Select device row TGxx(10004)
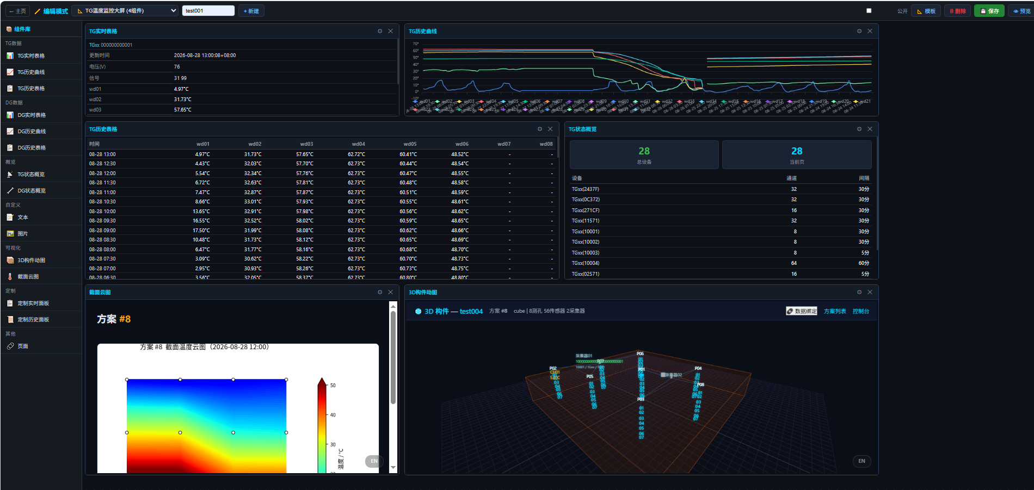 pyautogui.click(x=721, y=263)
